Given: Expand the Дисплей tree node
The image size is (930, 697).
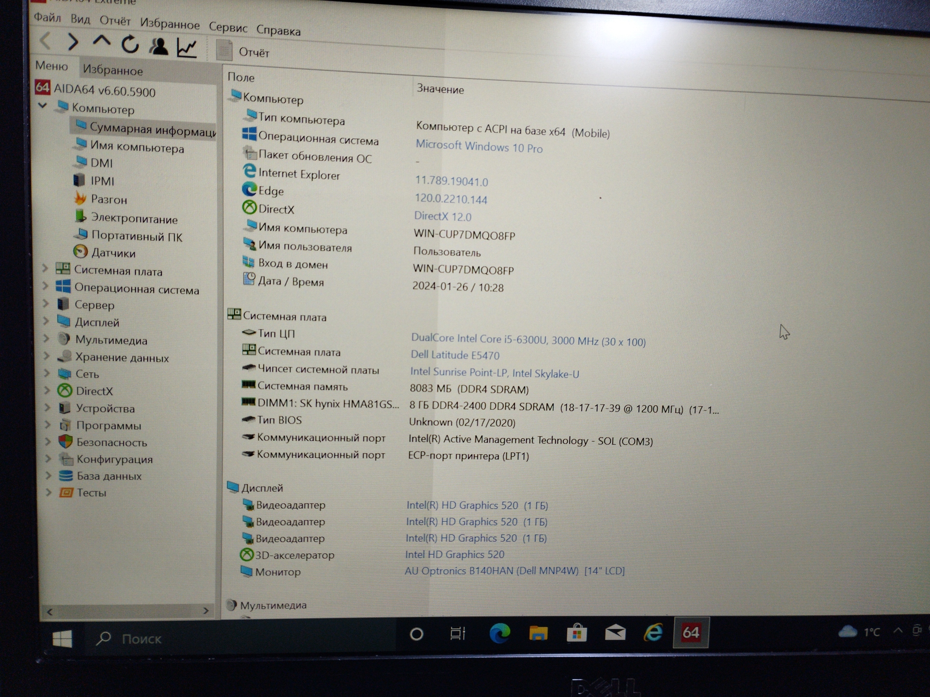Looking at the screenshot, I should coord(46,320).
